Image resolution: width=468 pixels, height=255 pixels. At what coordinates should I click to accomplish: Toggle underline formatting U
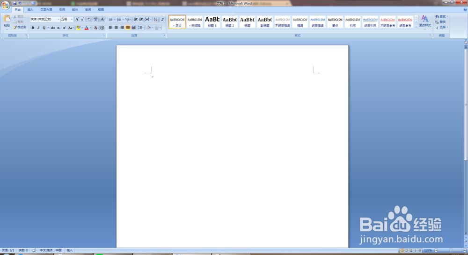click(44, 28)
